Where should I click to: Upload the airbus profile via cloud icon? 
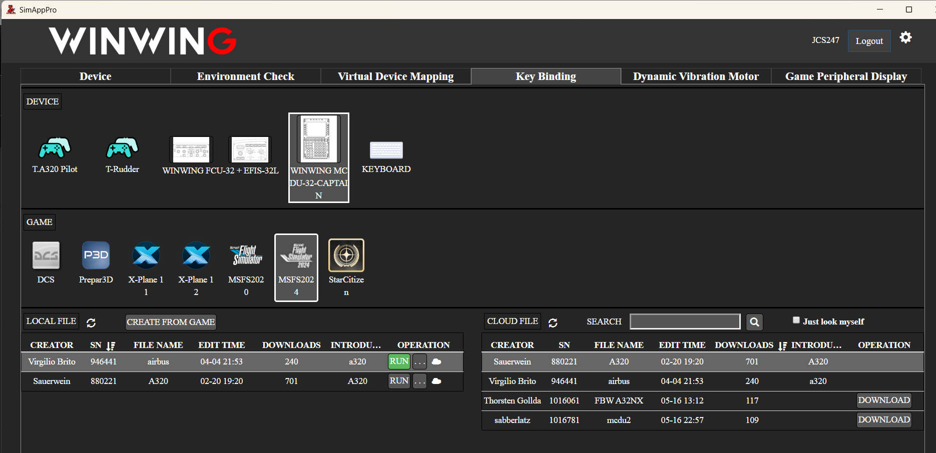(436, 361)
